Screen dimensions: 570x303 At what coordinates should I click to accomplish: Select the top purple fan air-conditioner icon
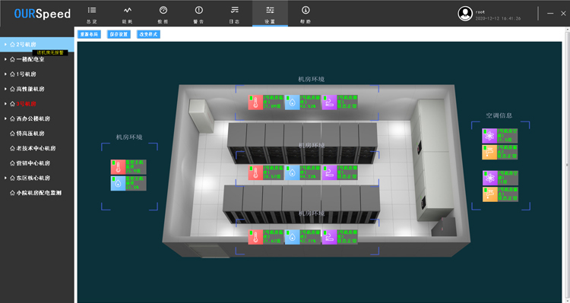(x=489, y=136)
